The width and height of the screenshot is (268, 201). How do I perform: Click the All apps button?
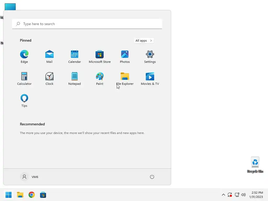144,41
